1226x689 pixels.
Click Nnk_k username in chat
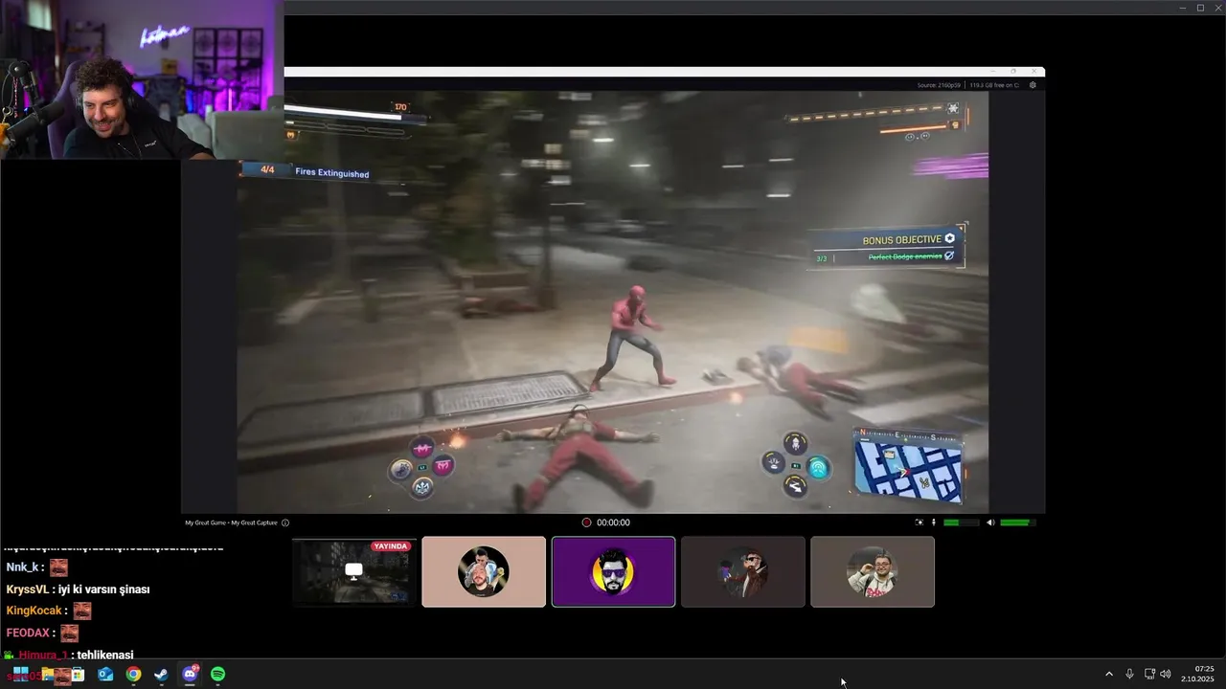pyautogui.click(x=22, y=567)
